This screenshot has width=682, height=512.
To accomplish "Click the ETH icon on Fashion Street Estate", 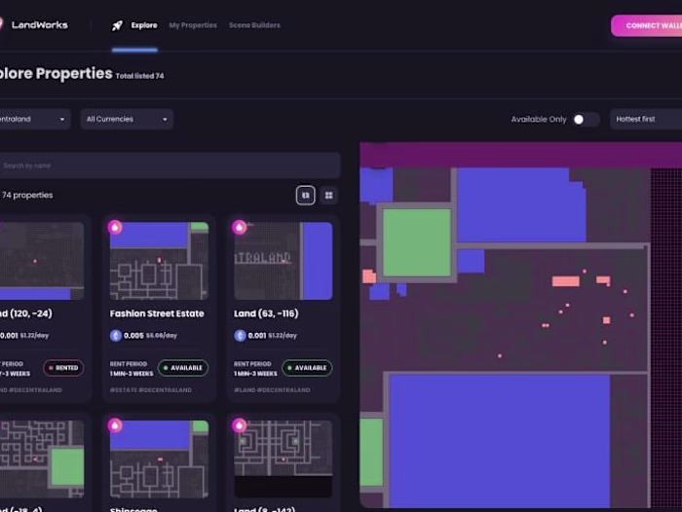I will tap(116, 336).
